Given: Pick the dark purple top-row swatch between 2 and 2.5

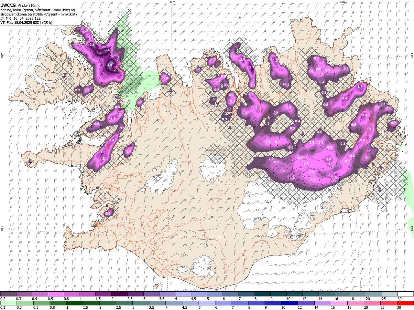Looking at the screenshot, I should pos(119,294).
